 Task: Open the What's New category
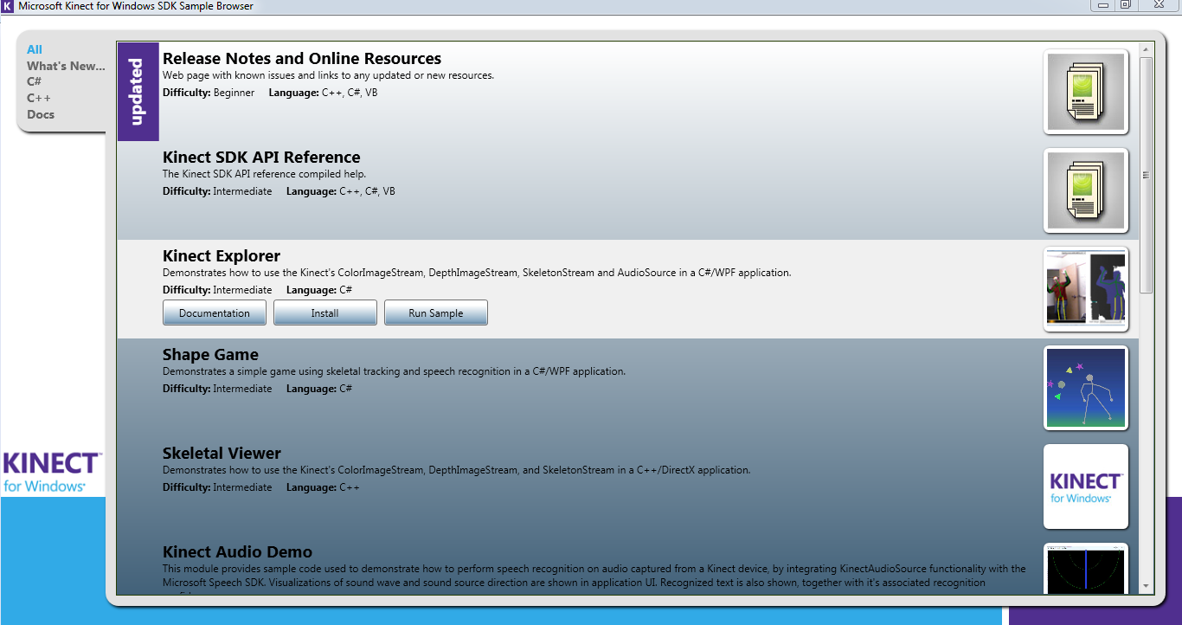coord(66,66)
